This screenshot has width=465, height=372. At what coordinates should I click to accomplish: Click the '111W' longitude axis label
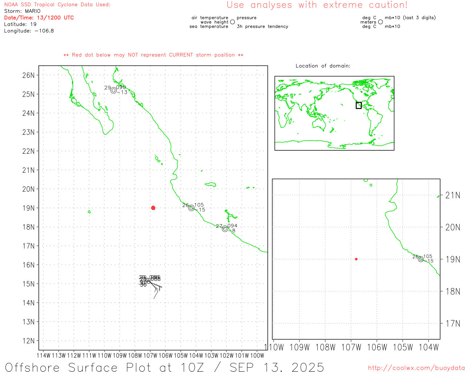click(89, 355)
